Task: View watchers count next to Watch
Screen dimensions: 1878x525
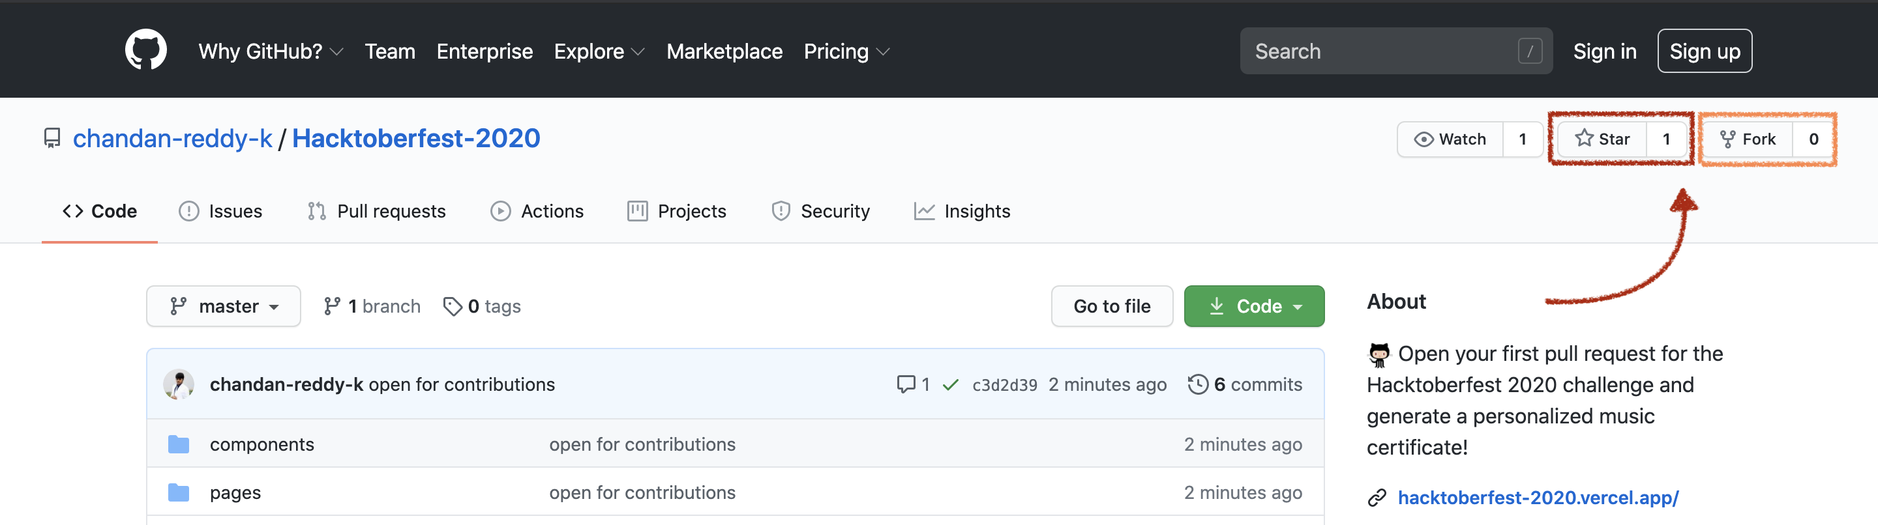Action: tap(1522, 139)
